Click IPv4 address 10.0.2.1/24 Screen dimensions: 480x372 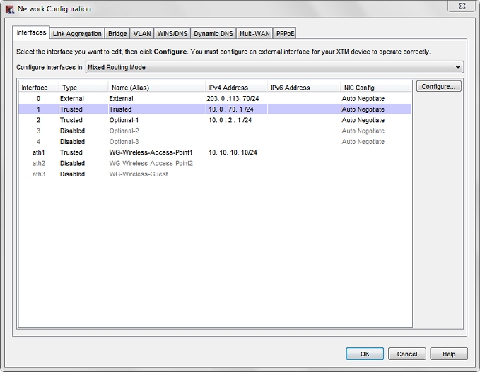(230, 120)
